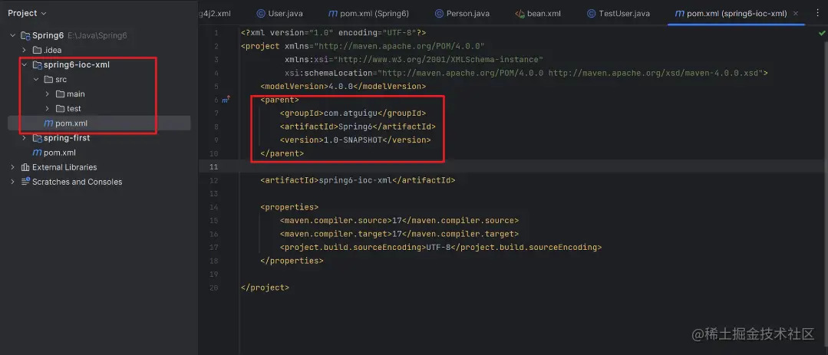The width and height of the screenshot is (828, 355).
Task: Click the xsi:schemaLocation attribute line
Action: [x=526, y=73]
